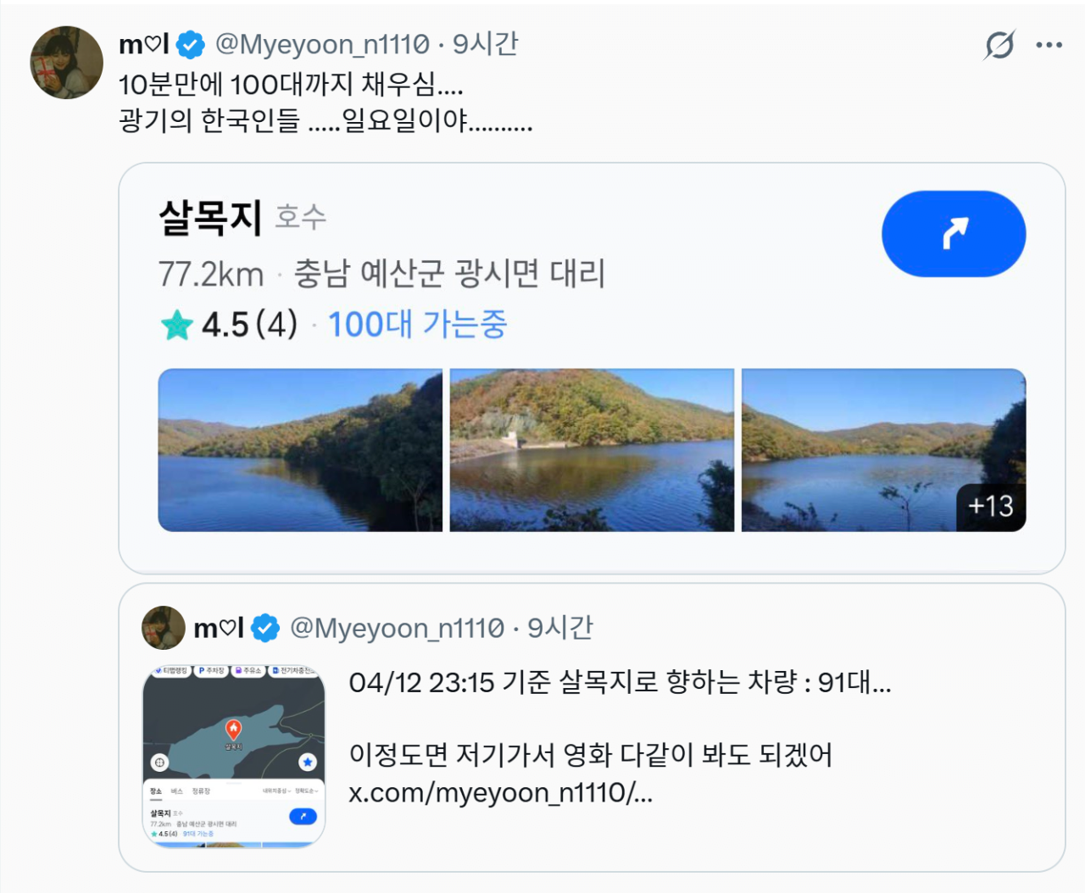The height and width of the screenshot is (893, 1085).
Task: Click the quoted post's small profile avatar
Action: coord(163,628)
